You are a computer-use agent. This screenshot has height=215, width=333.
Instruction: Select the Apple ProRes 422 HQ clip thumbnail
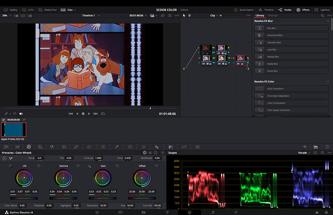[x=13, y=129]
